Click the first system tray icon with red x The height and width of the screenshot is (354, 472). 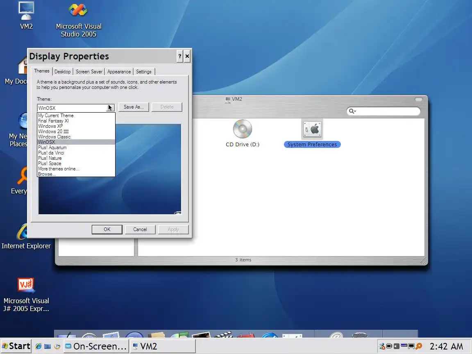[x=382, y=346]
